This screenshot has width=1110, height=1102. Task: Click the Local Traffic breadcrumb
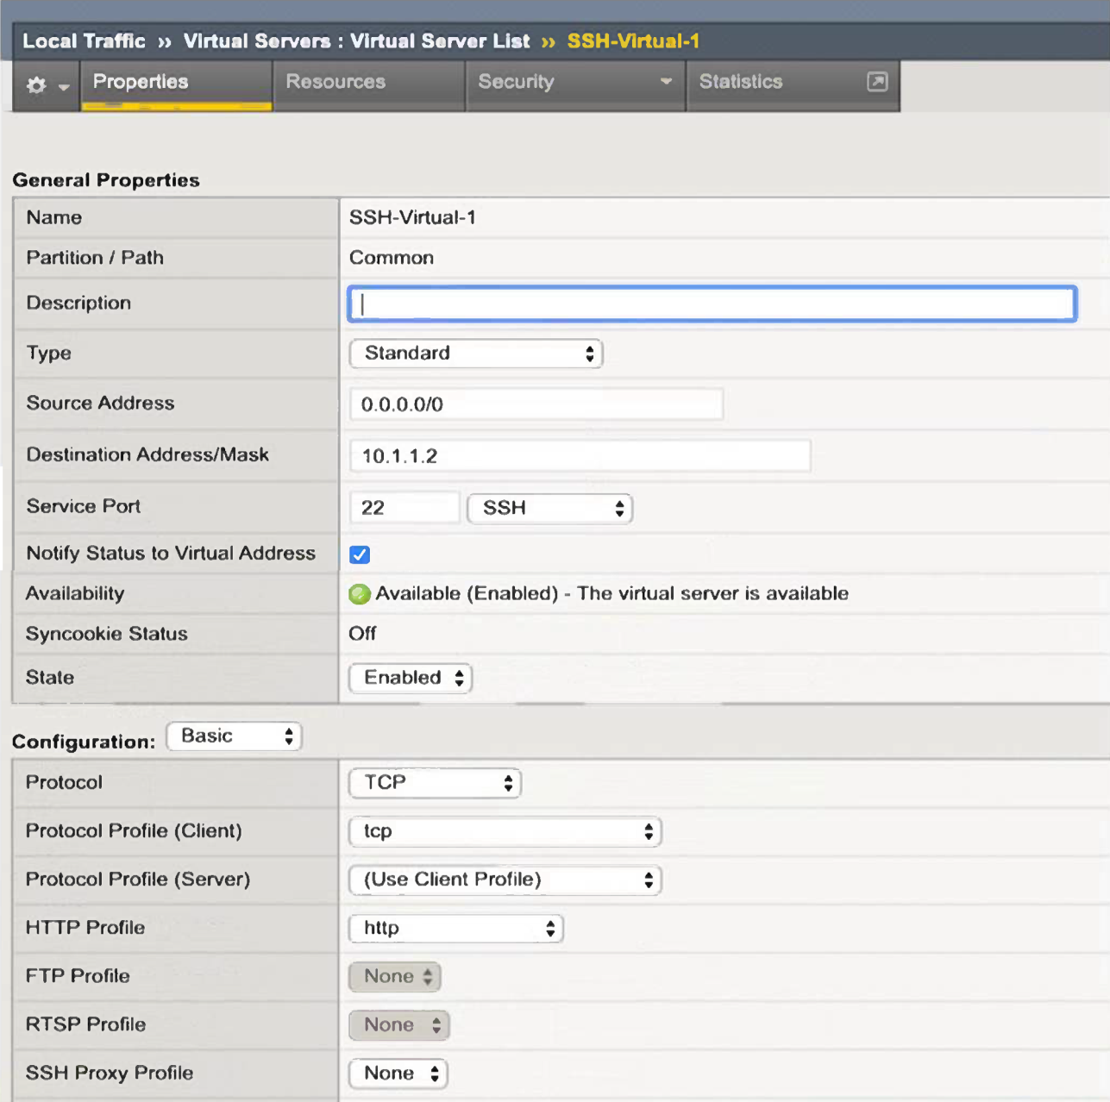pos(84,41)
